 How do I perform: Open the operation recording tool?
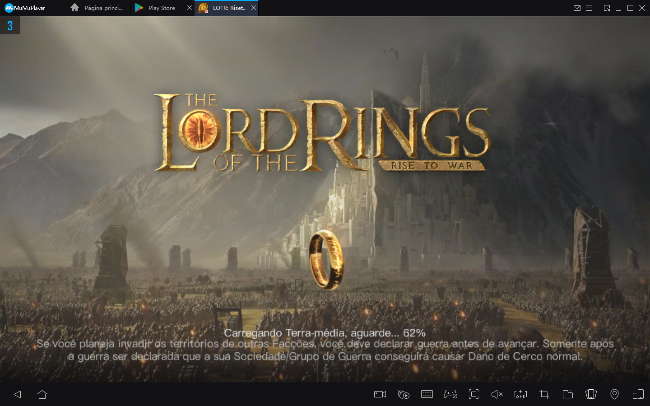404,394
